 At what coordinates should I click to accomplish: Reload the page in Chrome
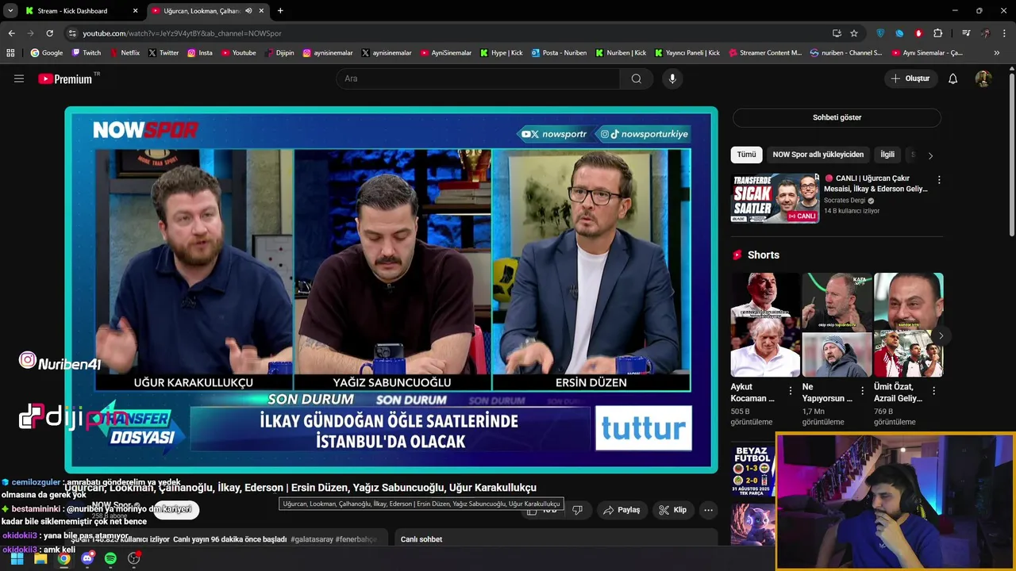49,33
